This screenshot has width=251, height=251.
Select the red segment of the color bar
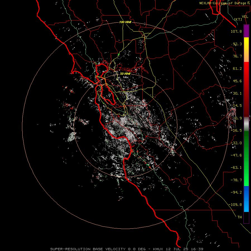[246, 89]
